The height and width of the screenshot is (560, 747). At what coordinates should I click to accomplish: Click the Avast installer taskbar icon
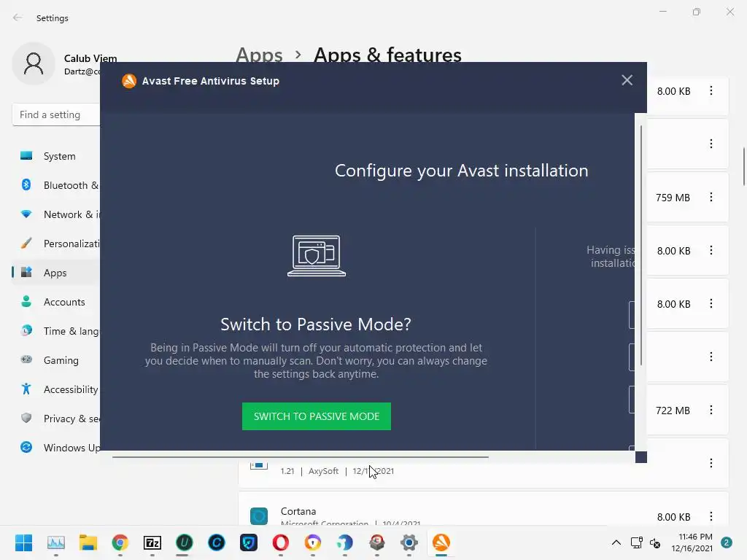pos(441,542)
